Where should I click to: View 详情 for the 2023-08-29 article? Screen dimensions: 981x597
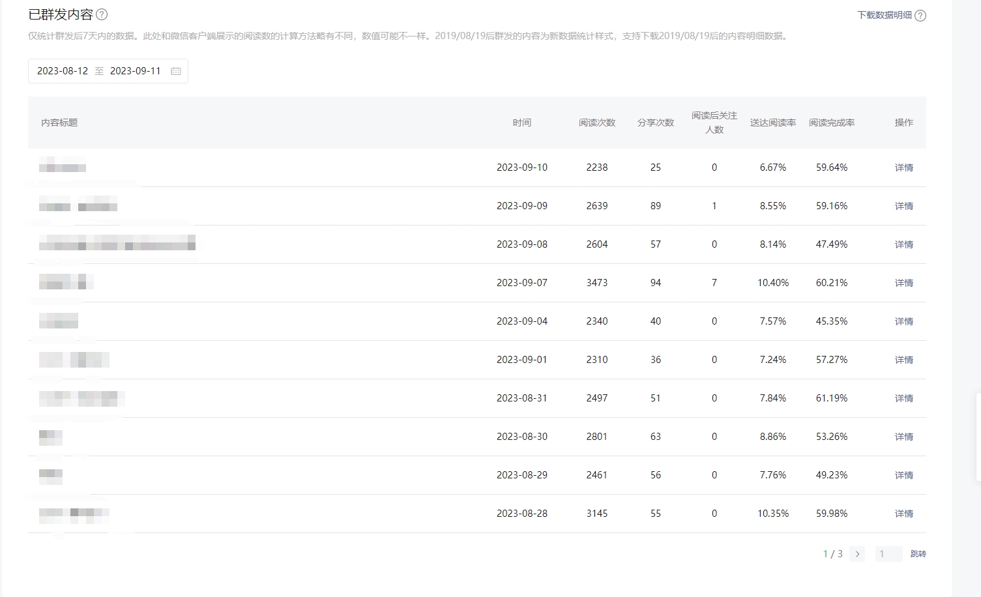coord(903,475)
